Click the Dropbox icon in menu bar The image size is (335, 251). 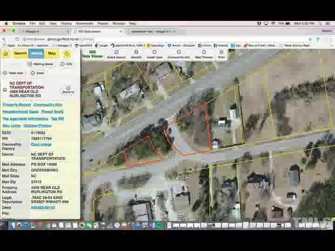[x=259, y=24]
